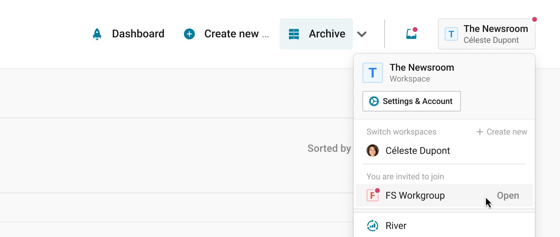Viewport: 560px width, 237px height.
Task: Expand the chevron next to Archive
Action: [x=362, y=34]
